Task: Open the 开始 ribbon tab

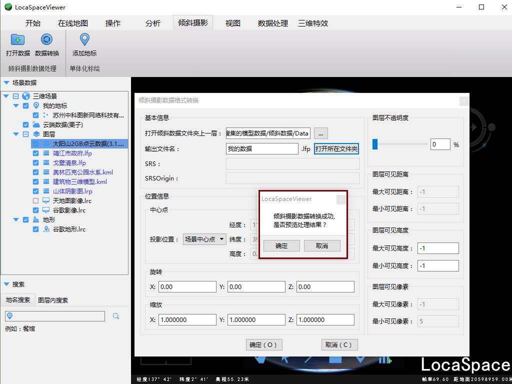Action: pyautogui.click(x=33, y=23)
